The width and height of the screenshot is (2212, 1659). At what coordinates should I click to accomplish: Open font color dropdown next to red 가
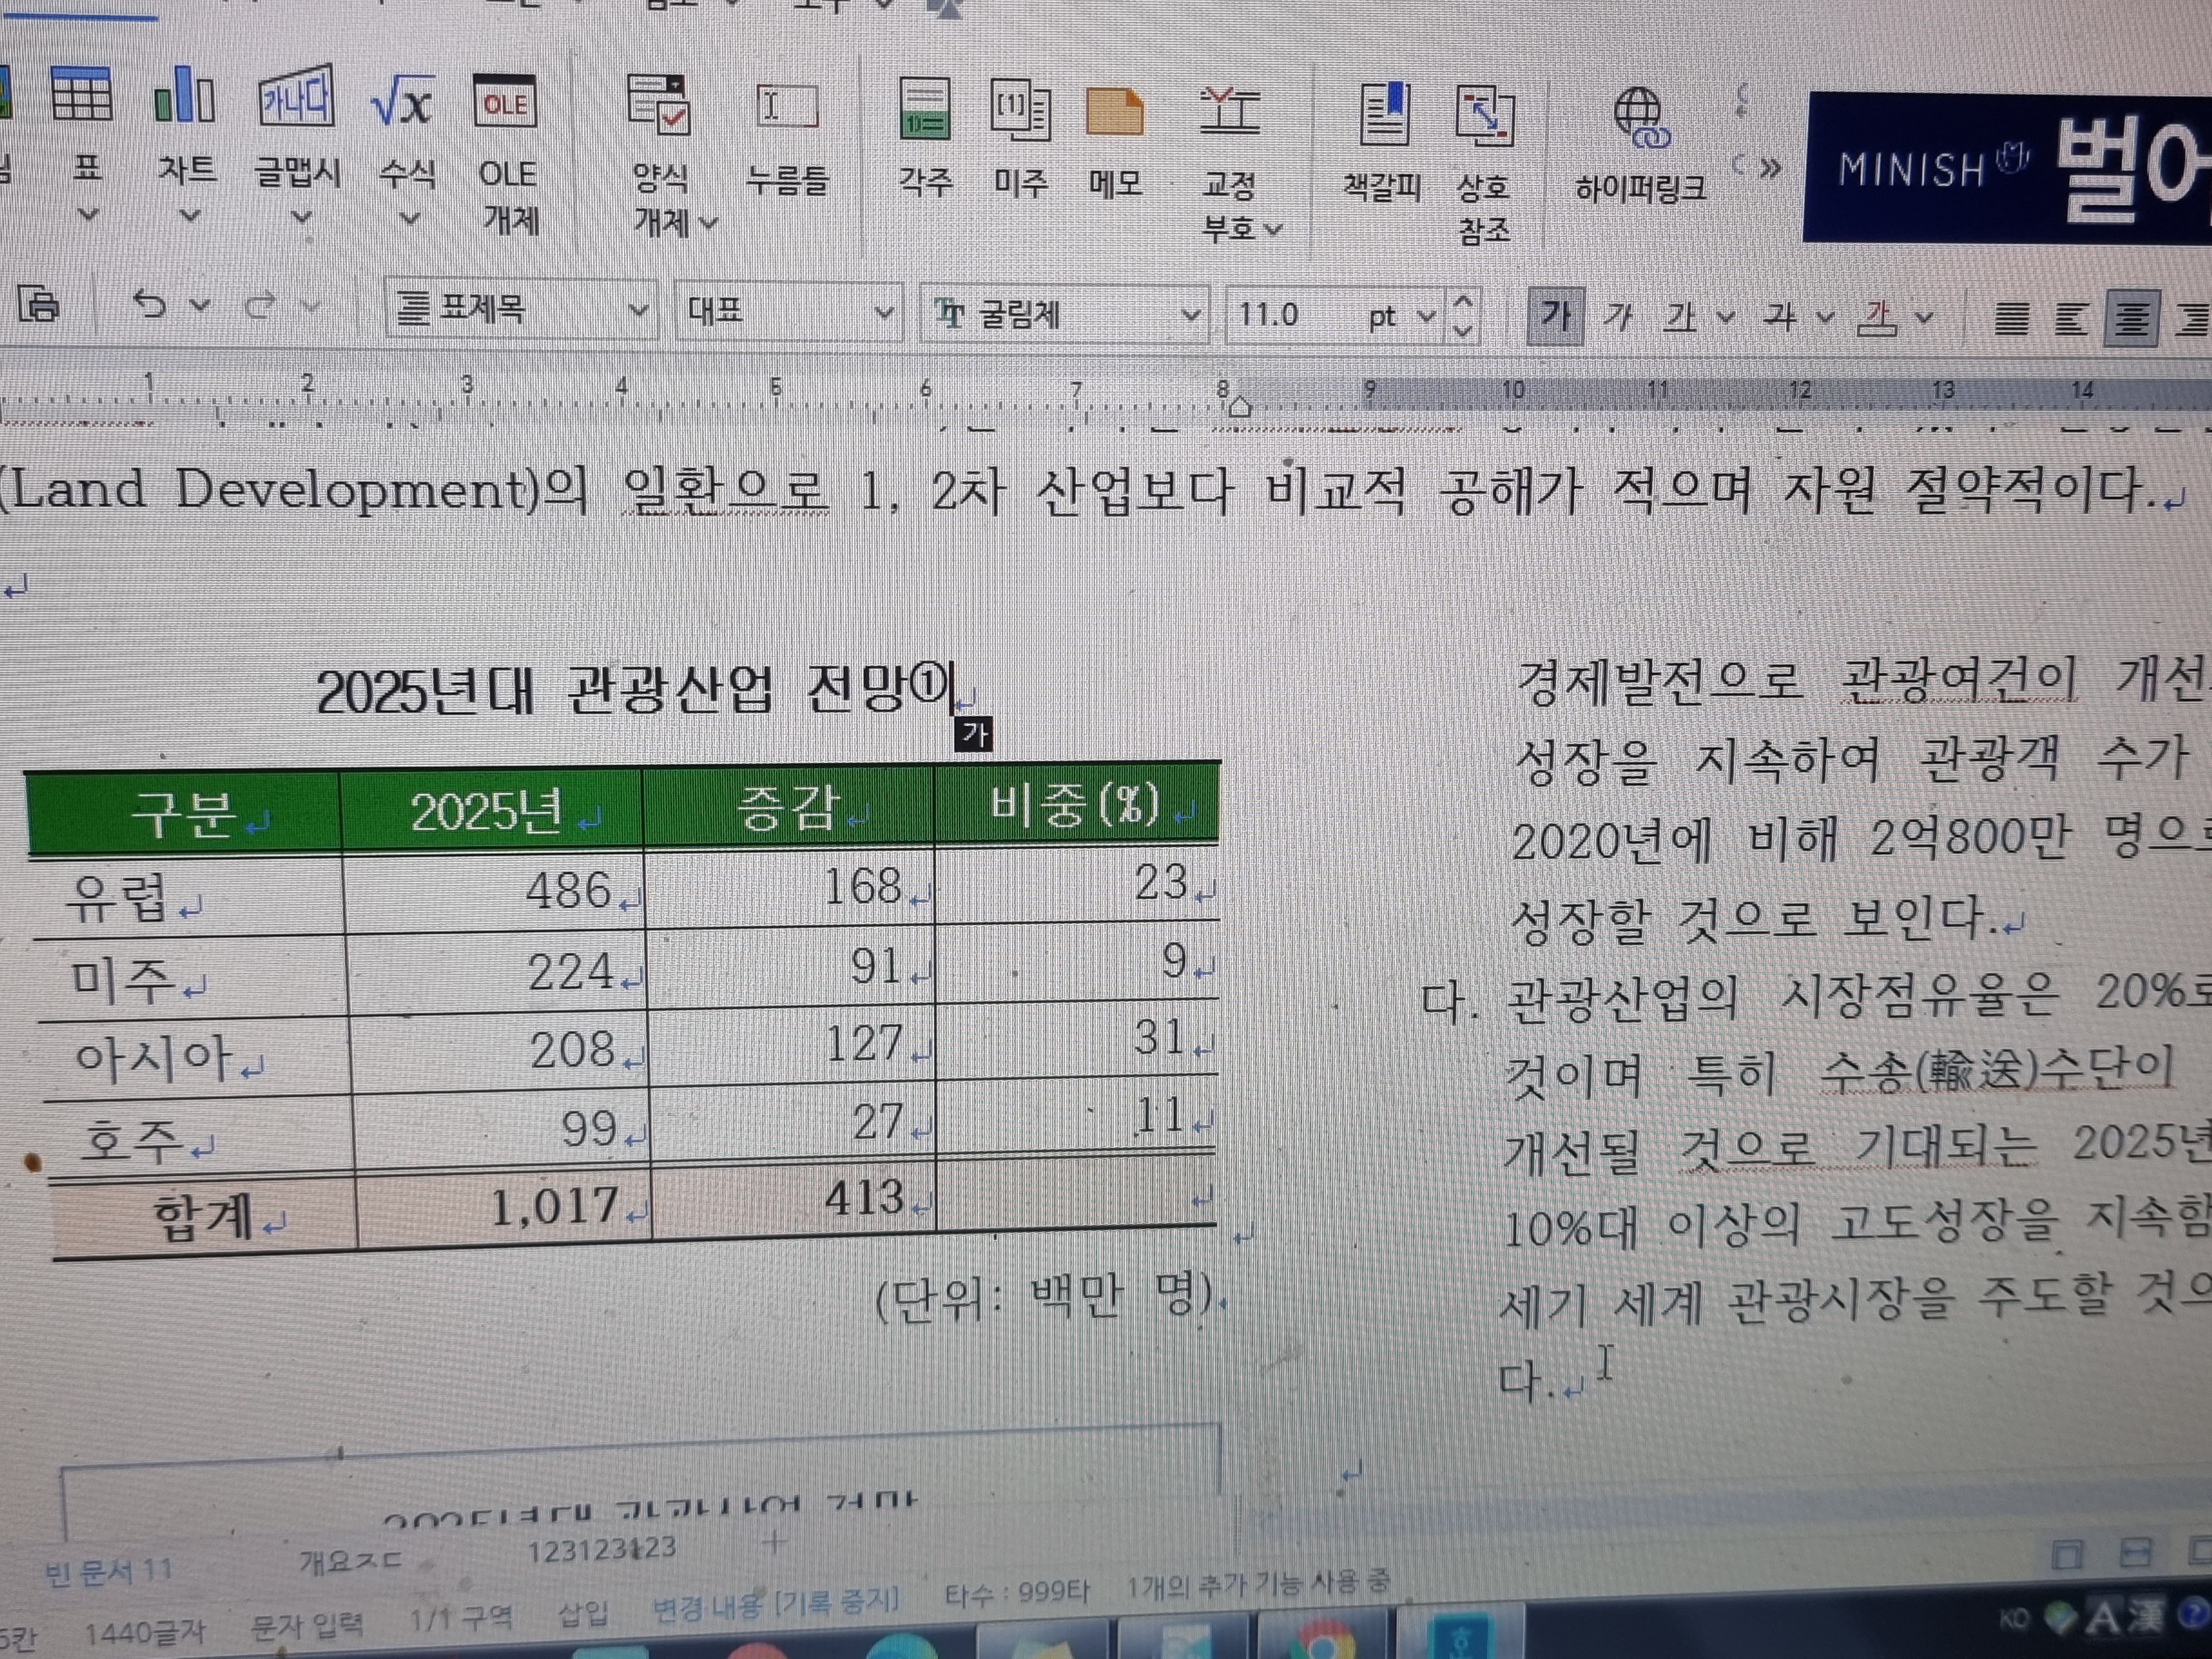[x=1925, y=319]
